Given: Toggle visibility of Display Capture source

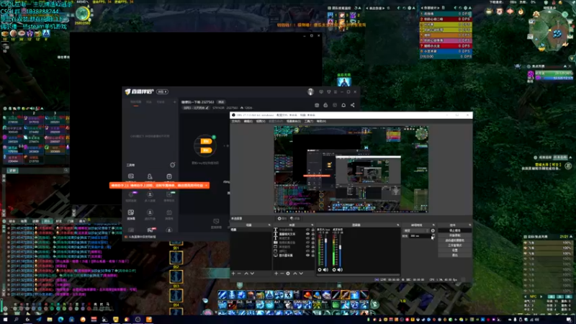Looking at the screenshot, I should [x=308, y=256].
